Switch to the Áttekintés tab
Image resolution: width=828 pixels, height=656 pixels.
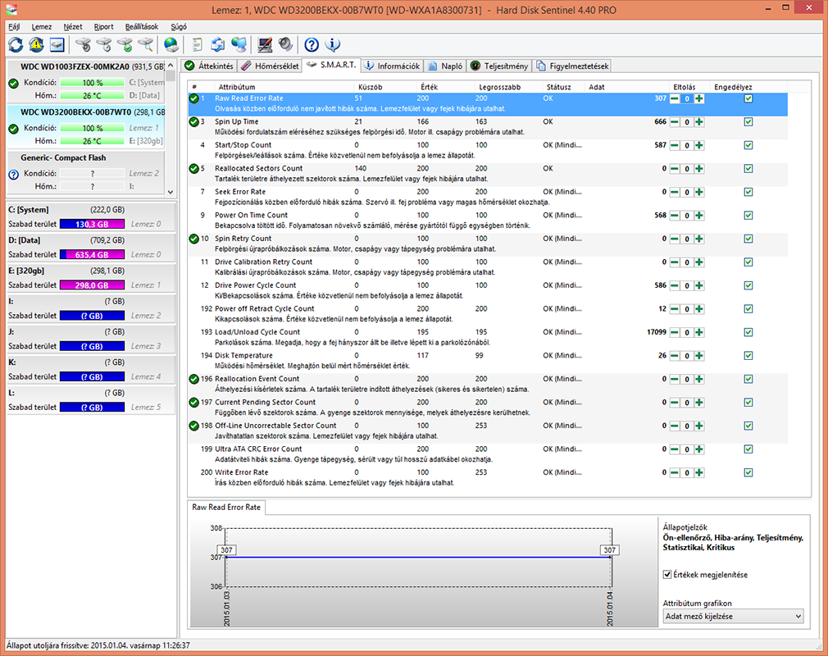[x=209, y=66]
